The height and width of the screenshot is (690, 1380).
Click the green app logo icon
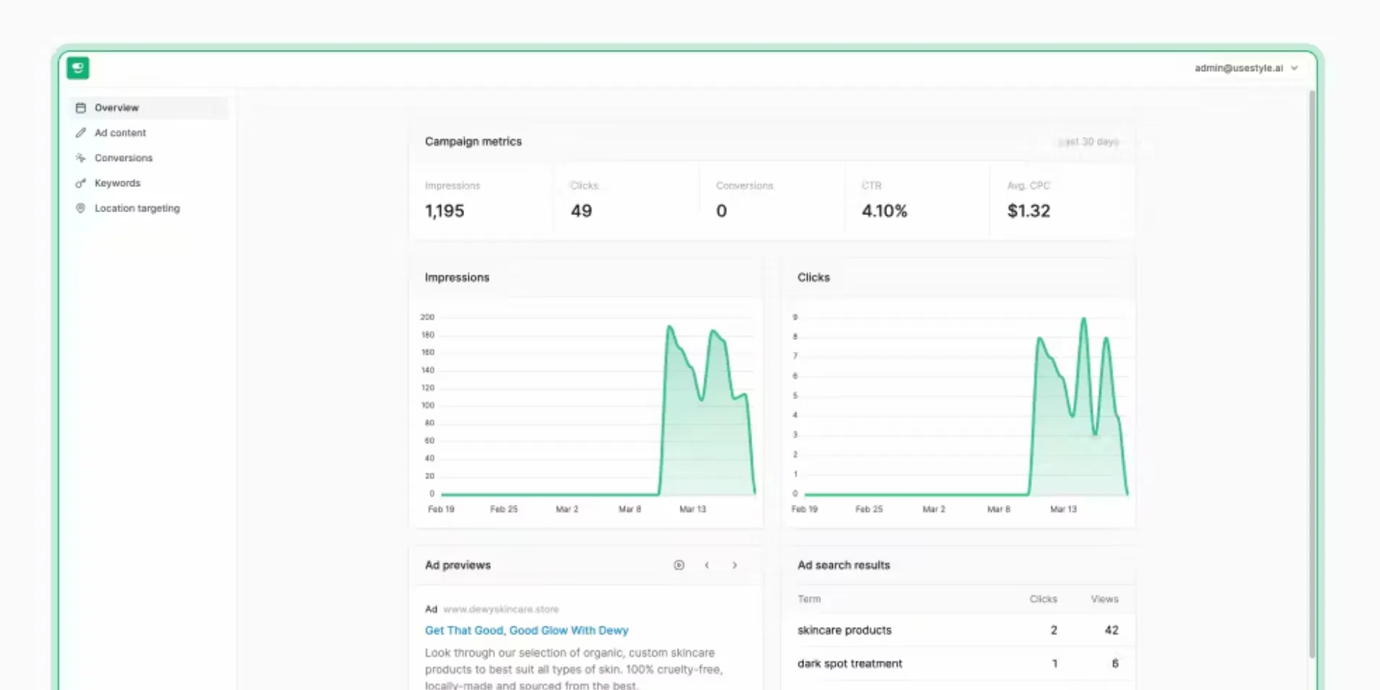click(78, 68)
